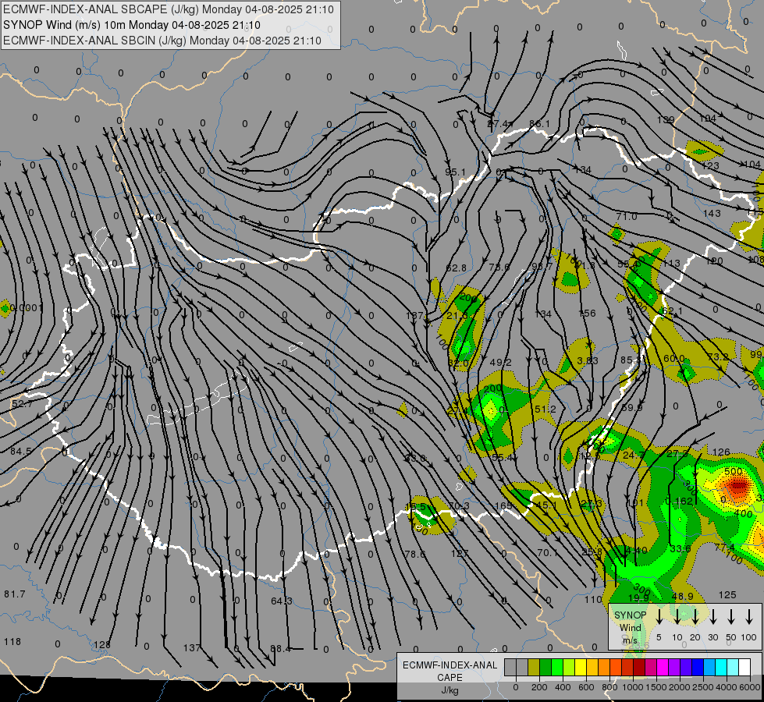Pick the bright green swatch left of 400
This screenshot has width=764, height=702.
(x=557, y=668)
